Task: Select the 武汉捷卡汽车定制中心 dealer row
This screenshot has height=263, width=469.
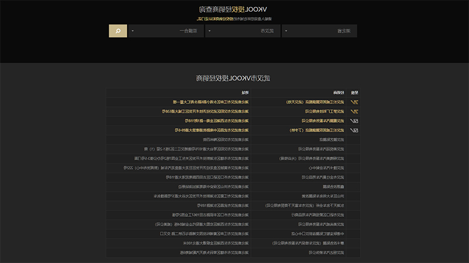Action: point(233,168)
